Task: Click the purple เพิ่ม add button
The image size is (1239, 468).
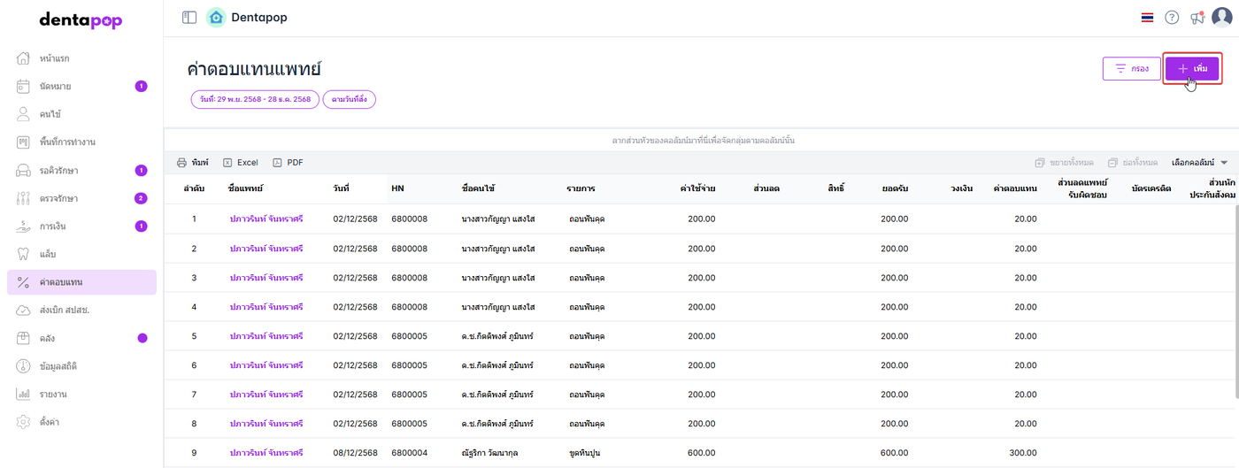Action: [x=1192, y=68]
